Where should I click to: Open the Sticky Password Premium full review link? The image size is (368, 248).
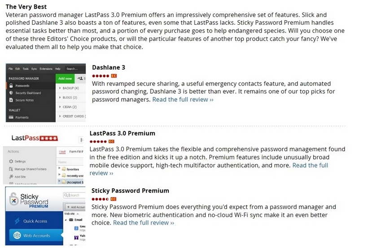coord(144,223)
